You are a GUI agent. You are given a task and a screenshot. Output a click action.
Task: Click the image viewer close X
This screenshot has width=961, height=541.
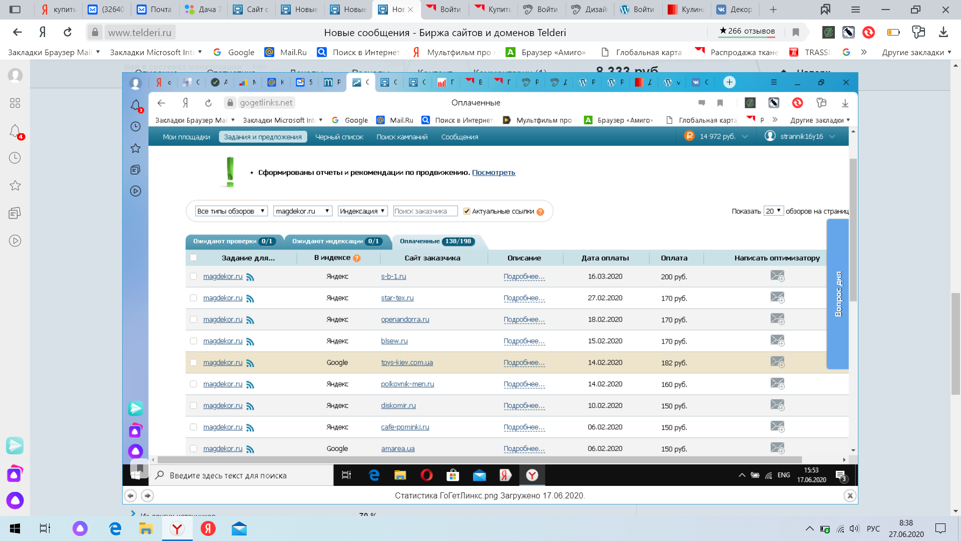pyautogui.click(x=849, y=495)
